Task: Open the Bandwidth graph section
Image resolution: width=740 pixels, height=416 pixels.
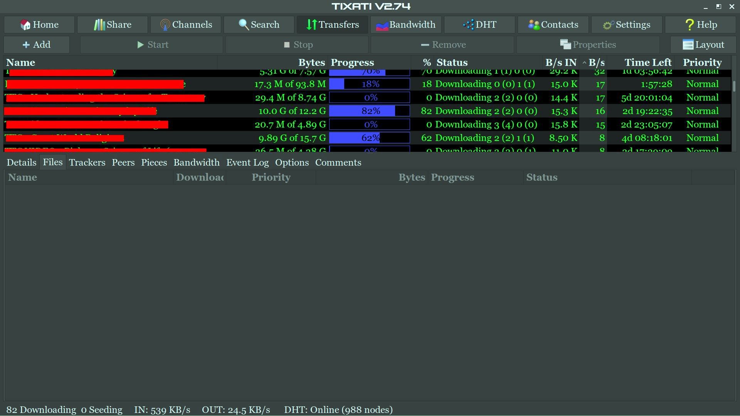Action: tap(406, 25)
